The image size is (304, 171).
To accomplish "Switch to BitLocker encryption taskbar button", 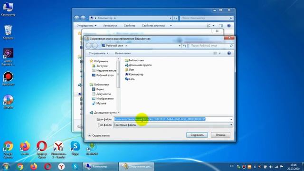I will tap(137, 167).
